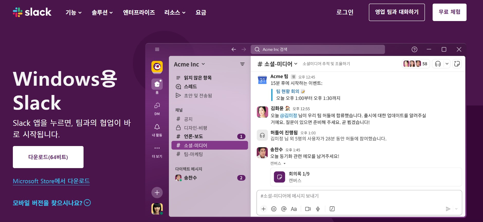This screenshot has width=483, height=222.
Task: Expand the 리소스 dropdown menu
Action: (x=175, y=12)
